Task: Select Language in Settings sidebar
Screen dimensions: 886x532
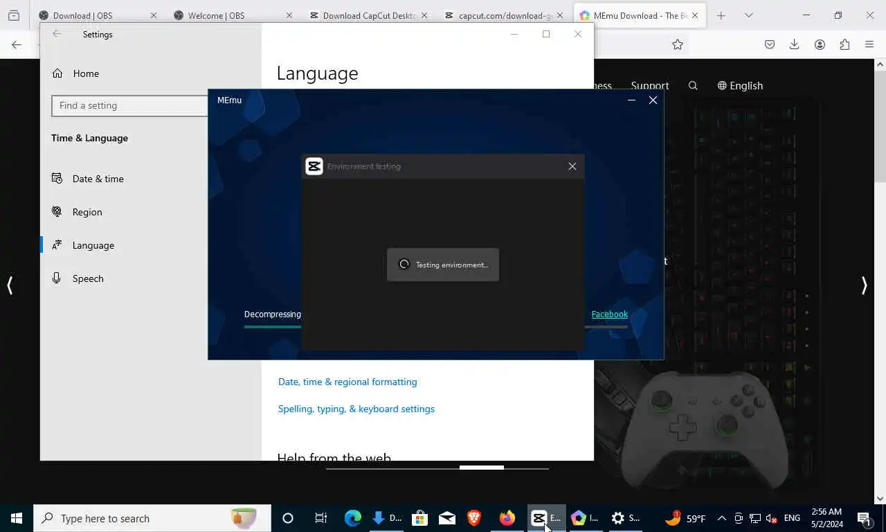Action: tap(83, 245)
